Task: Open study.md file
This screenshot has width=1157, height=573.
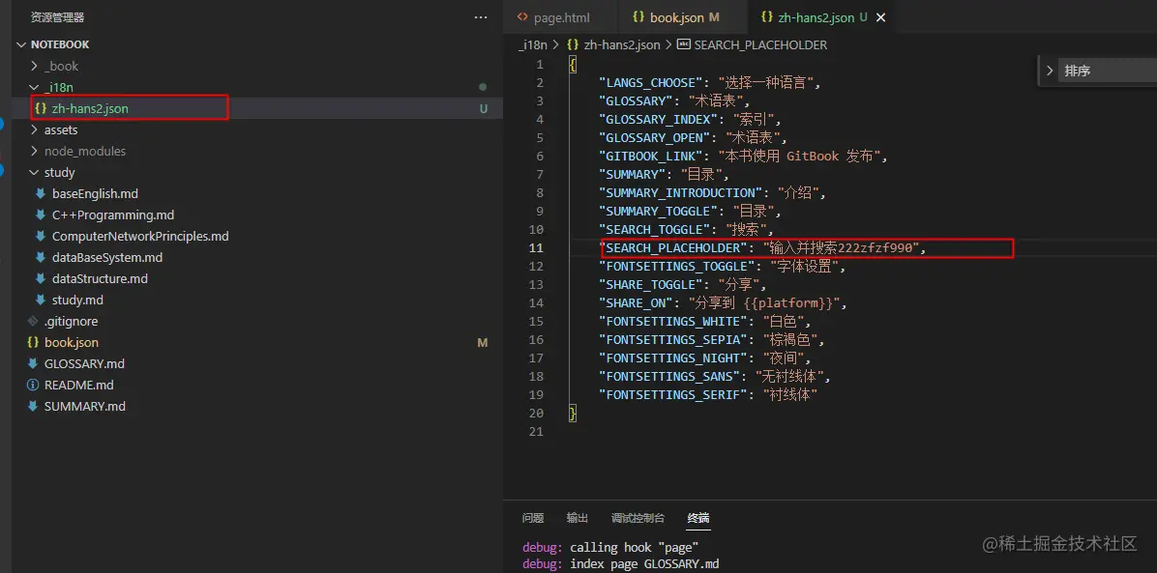Action: (77, 301)
